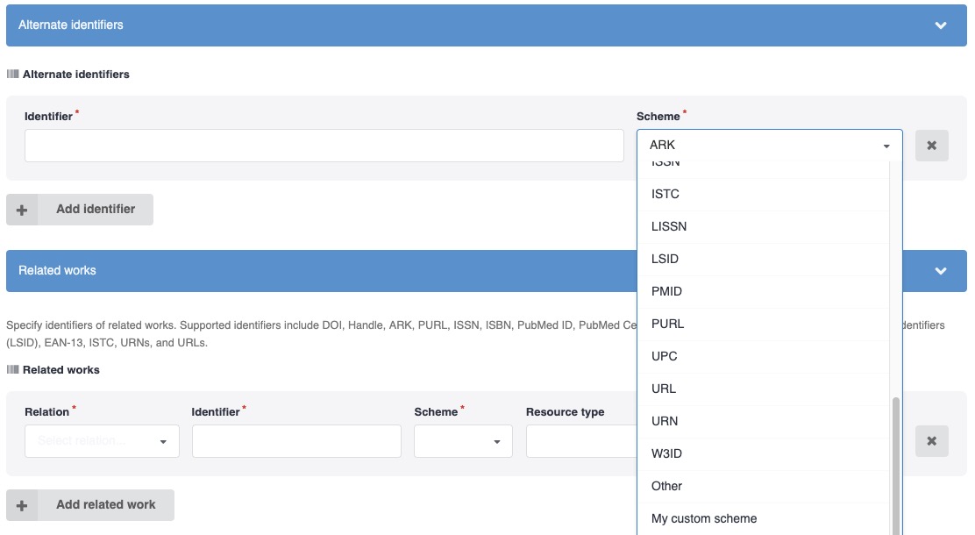This screenshot has width=975, height=535.
Task: Choose LISSN in the scheme options
Action: tap(669, 226)
